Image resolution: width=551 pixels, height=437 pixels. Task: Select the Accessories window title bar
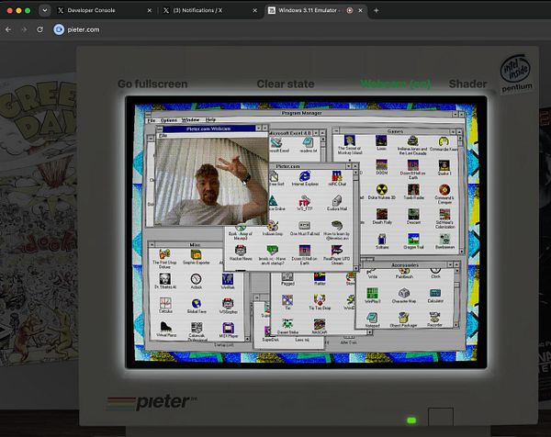(405, 265)
